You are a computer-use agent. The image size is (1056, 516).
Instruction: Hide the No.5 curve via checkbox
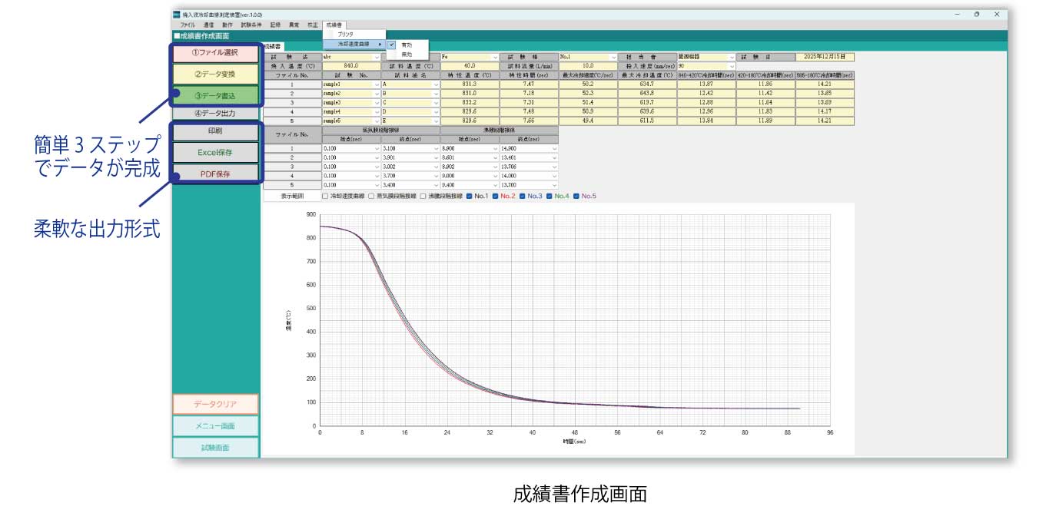pos(576,196)
